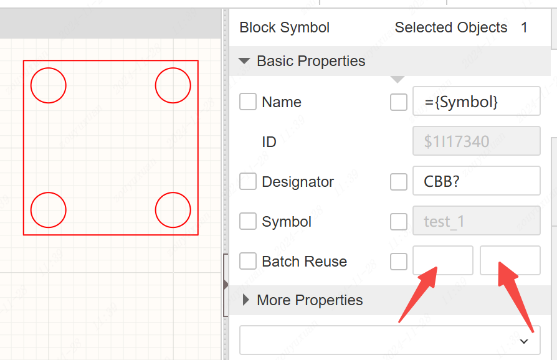Tick the checkbox left of Name label
The width and height of the screenshot is (557, 360).
coord(248,102)
